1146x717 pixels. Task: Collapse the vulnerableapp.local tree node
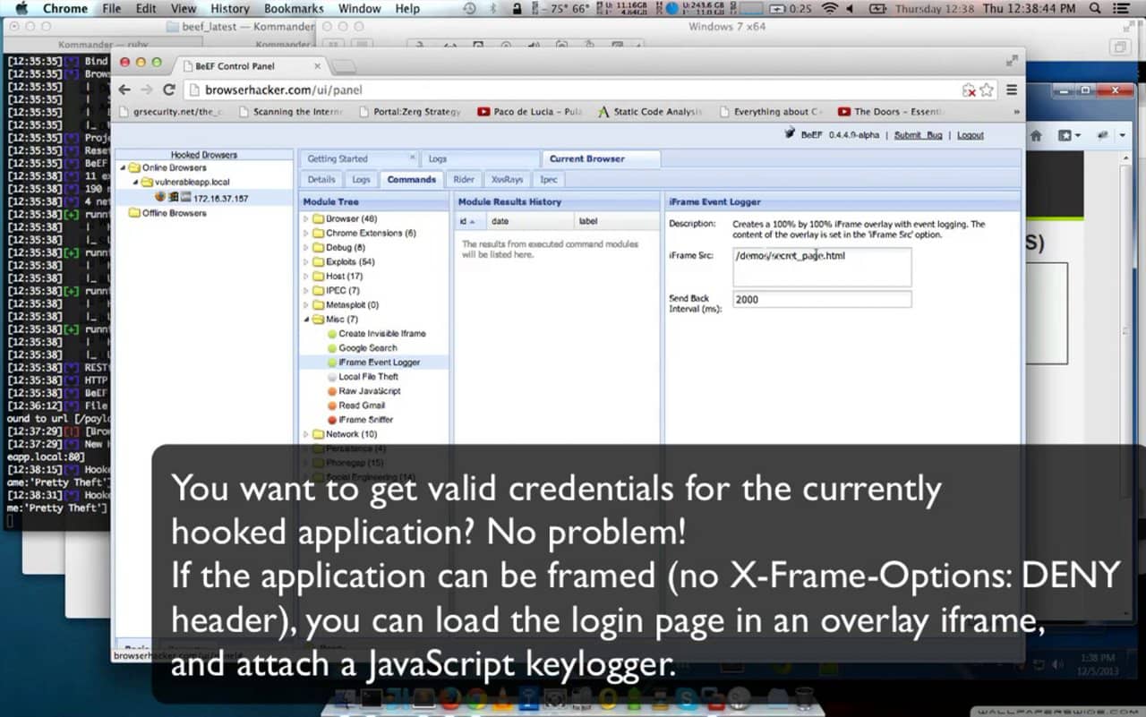[x=136, y=182]
